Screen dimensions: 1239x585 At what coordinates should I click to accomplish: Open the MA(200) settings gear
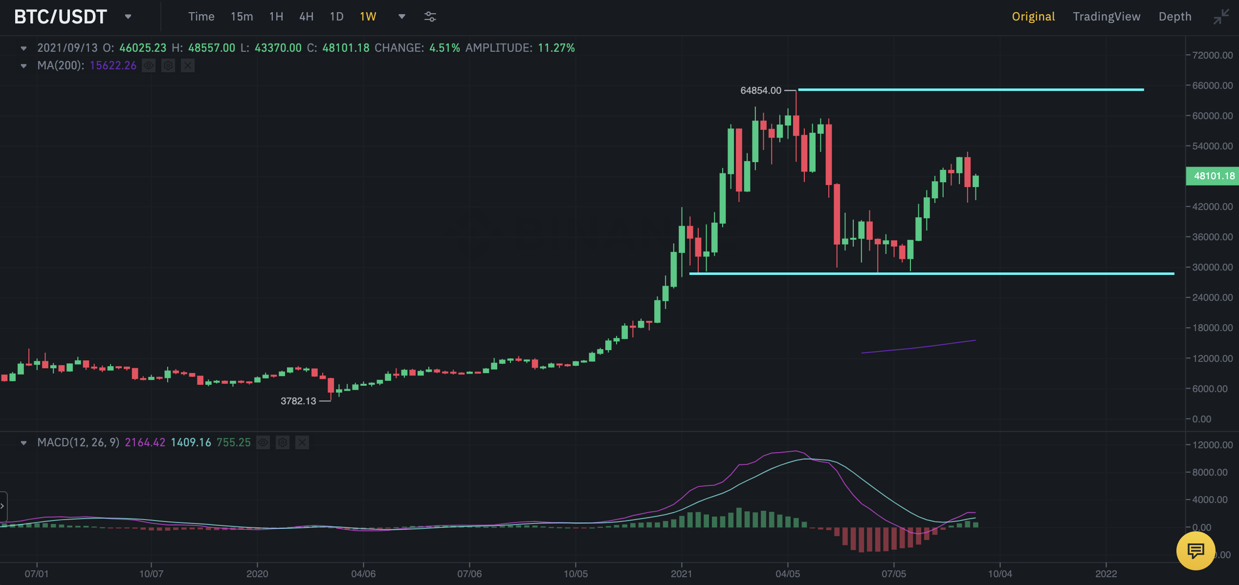pos(168,65)
